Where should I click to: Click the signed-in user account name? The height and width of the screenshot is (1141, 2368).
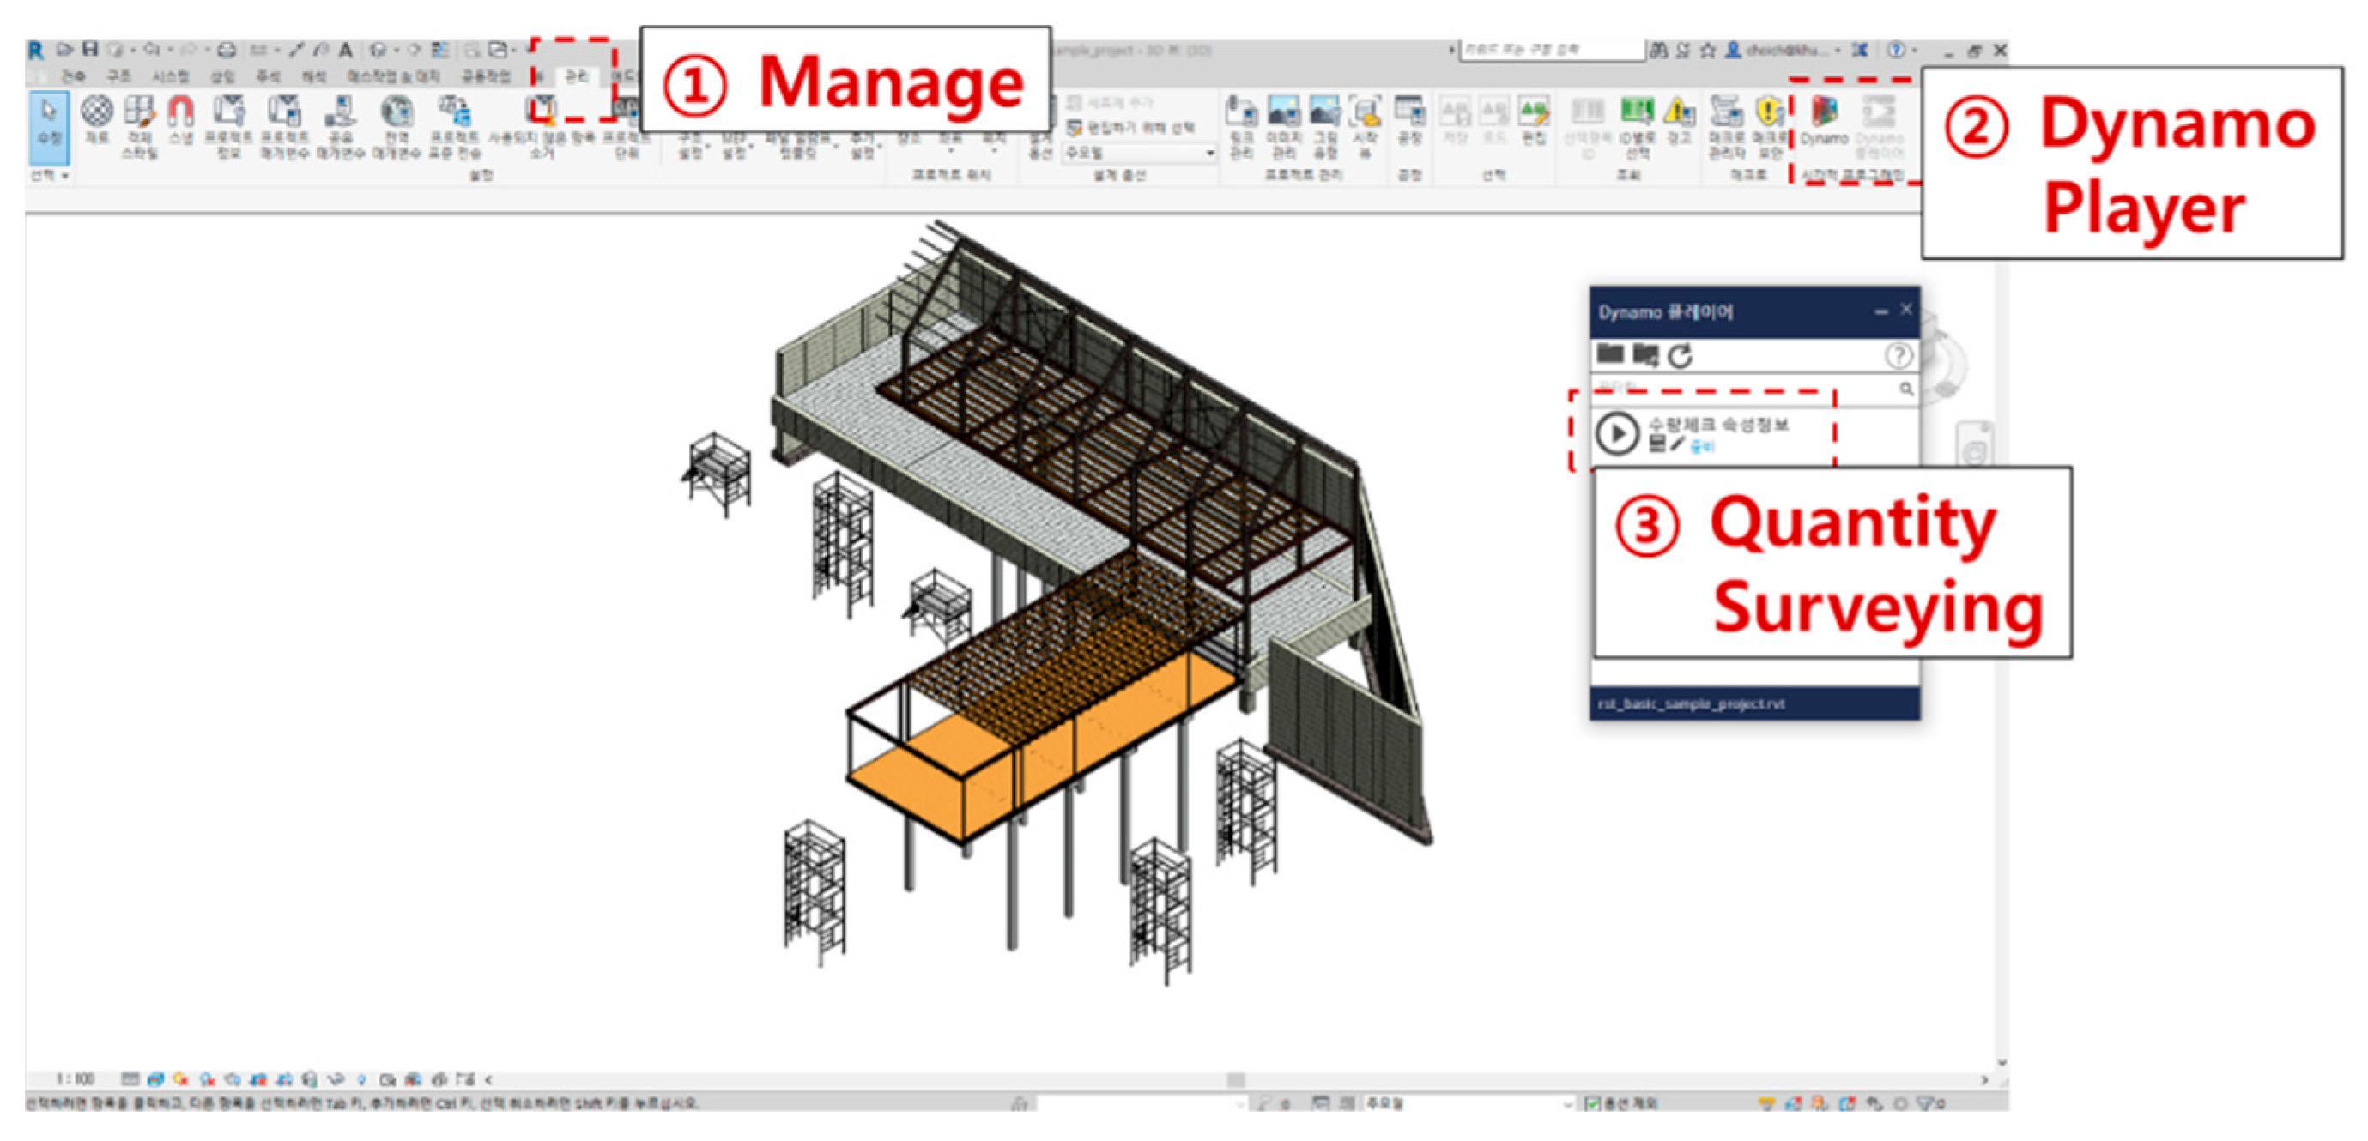[x=1784, y=51]
